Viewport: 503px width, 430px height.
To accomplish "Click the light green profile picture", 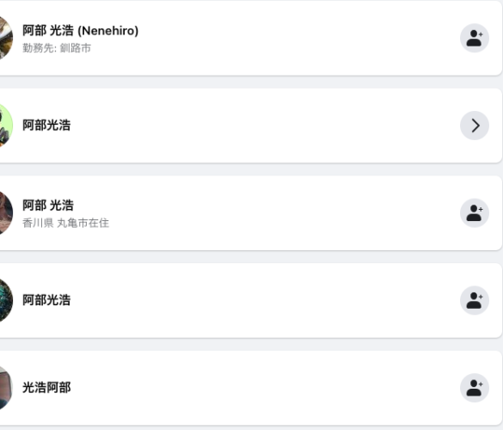I will [x=6, y=126].
